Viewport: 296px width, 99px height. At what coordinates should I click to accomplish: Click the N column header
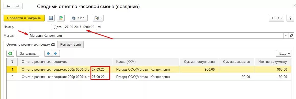(x=12, y=62)
